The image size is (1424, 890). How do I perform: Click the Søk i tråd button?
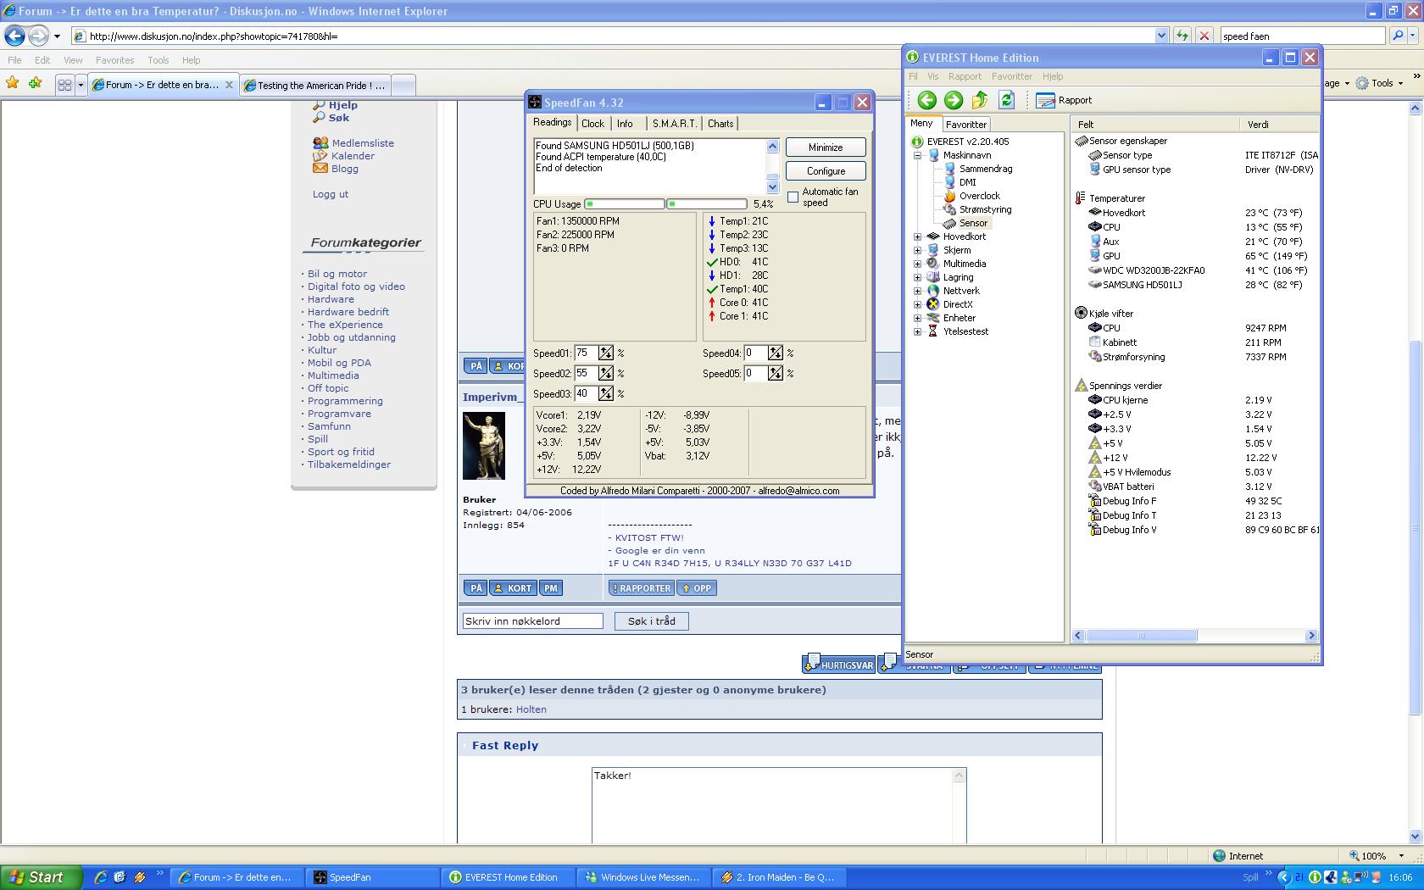tap(652, 621)
